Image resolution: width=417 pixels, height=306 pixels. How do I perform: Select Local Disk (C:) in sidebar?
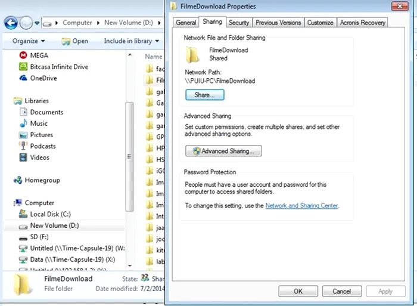45,214
